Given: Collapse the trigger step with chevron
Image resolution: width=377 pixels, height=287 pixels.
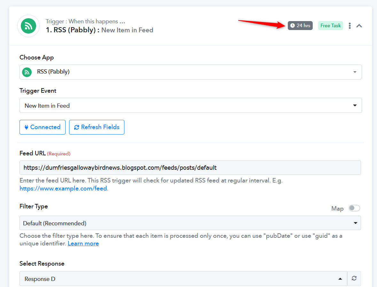Looking at the screenshot, I should [x=359, y=26].
